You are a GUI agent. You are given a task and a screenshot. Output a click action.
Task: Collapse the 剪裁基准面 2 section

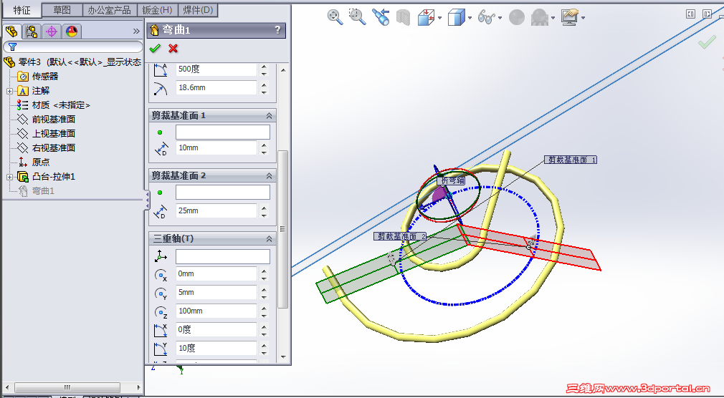click(x=270, y=175)
